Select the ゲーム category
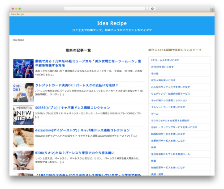This screenshot has width=224, height=189. click(155, 114)
